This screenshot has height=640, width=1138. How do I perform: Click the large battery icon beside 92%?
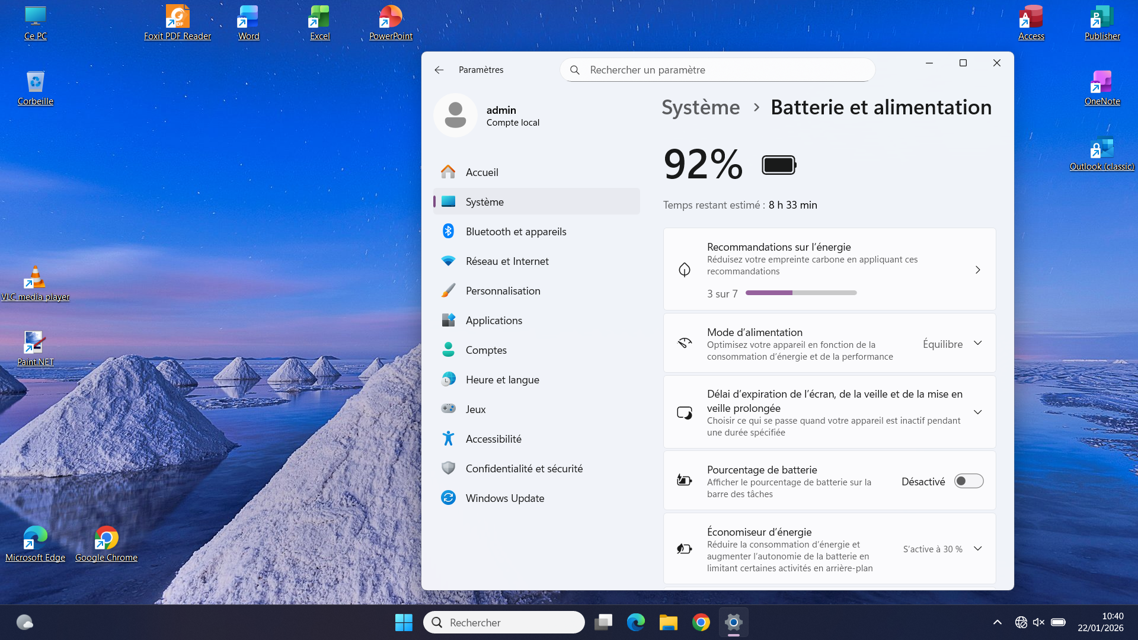779,165
